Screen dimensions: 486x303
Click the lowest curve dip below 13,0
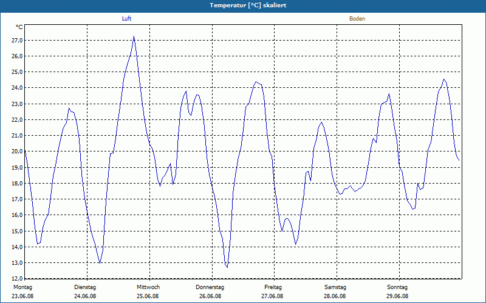227,267
